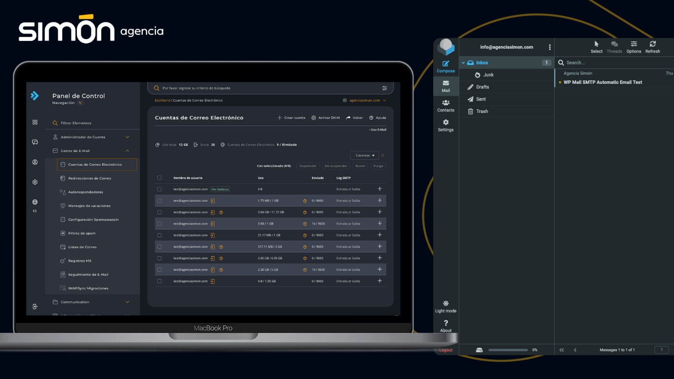Click the gear icon in panel sidebar
Image resolution: width=674 pixels, height=379 pixels.
35,182
